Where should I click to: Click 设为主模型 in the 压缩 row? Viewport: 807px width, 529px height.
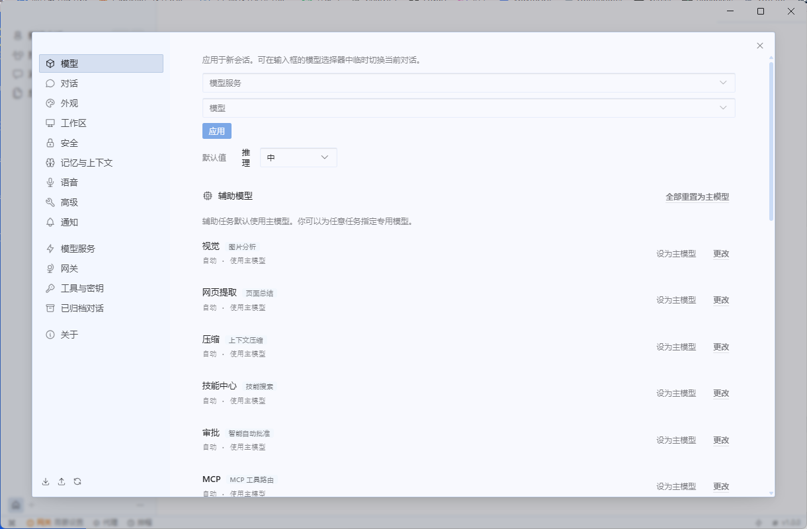pyautogui.click(x=676, y=346)
